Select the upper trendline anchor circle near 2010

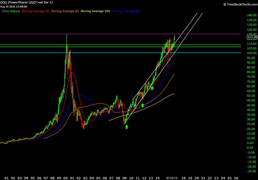133,100
